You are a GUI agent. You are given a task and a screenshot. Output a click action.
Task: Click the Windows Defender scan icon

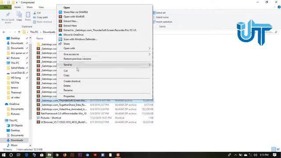pyautogui.click(x=61, y=39)
